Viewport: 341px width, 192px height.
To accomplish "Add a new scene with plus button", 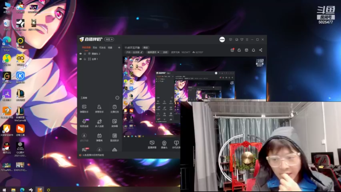I will [119, 47].
